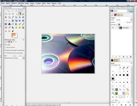
Task: Select the Ink tool
Action: pyautogui.click(x=13, y=27)
